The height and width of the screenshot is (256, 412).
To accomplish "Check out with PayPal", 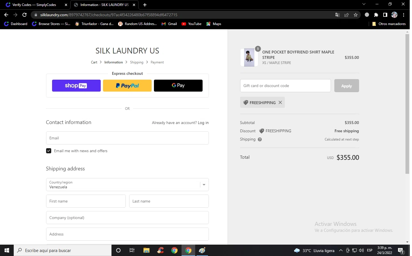I will point(127,86).
